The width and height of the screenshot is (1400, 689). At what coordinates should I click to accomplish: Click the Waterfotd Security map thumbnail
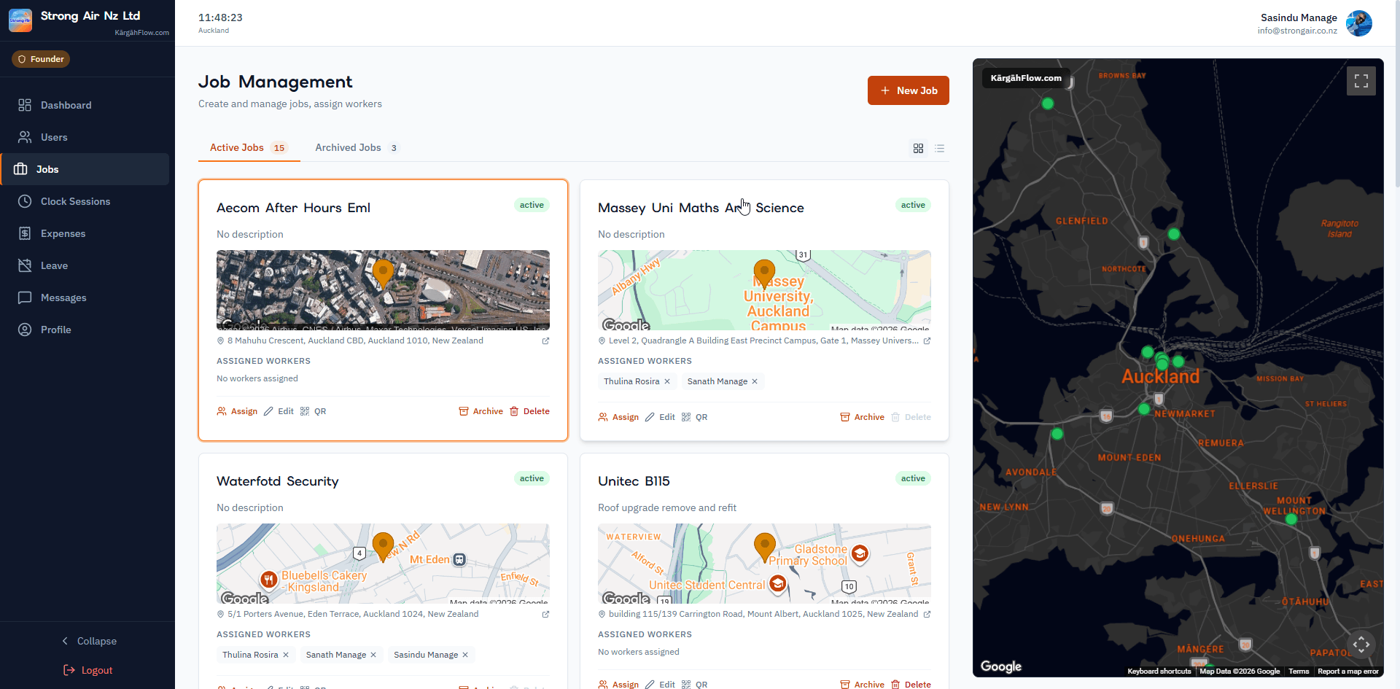(x=383, y=564)
